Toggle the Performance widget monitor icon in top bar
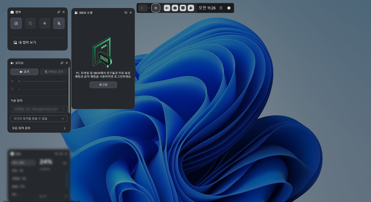Screen dimensions: 371x202 coord(183,8)
